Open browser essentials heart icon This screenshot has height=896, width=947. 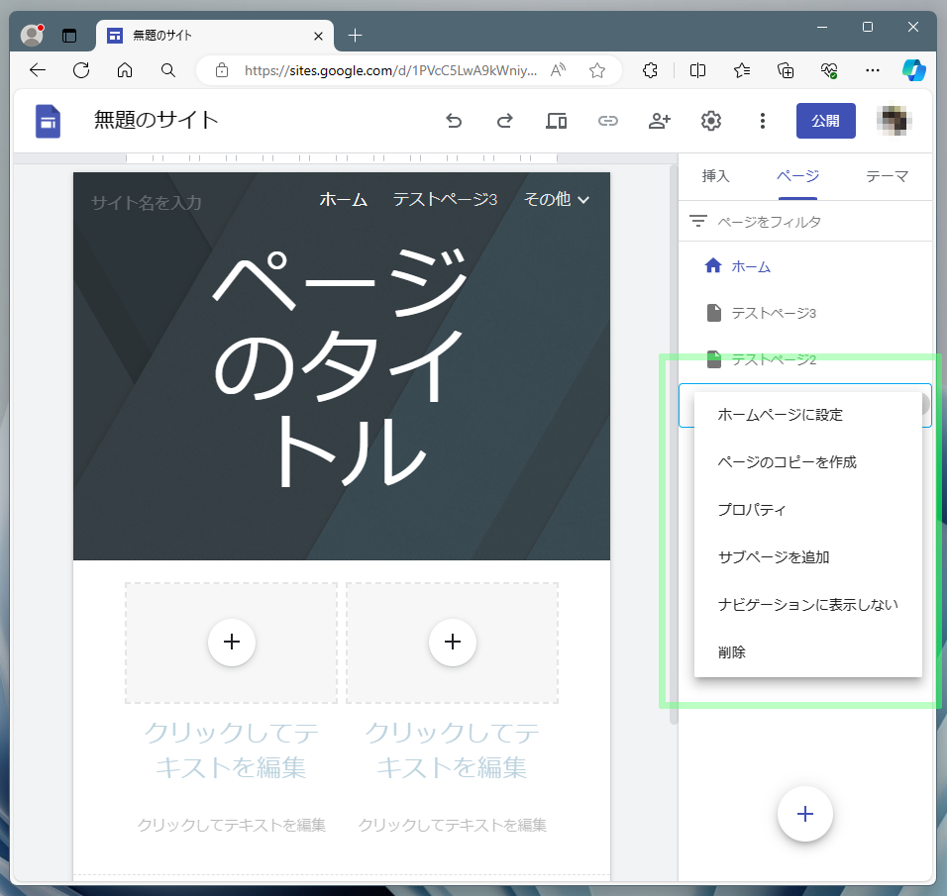tap(829, 70)
